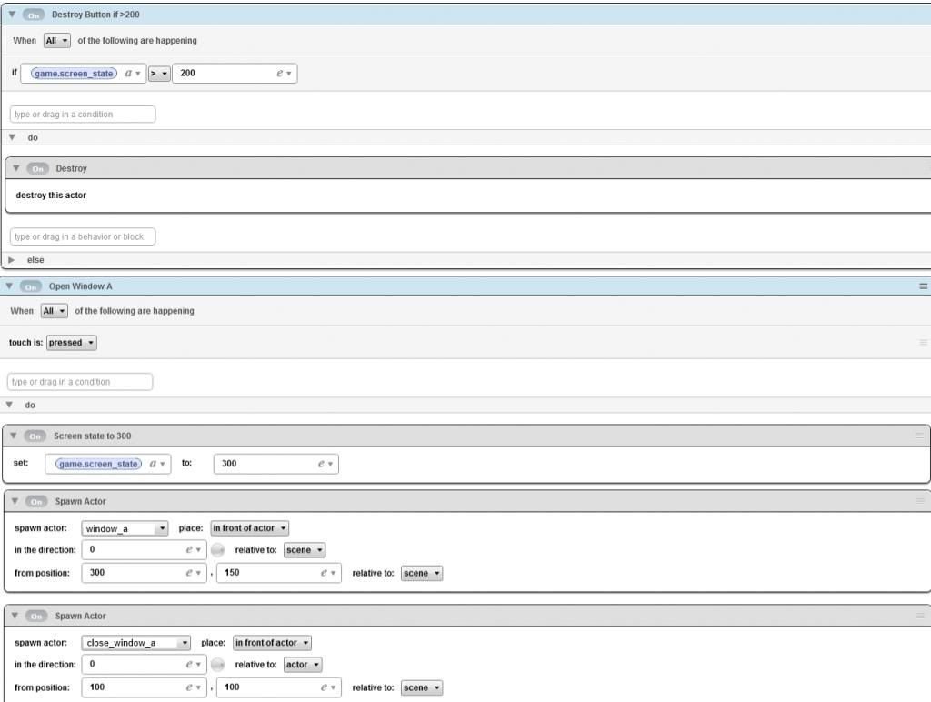Open expression editor for the set-to 300 field
Image resolution: width=931 pixels, height=702 pixels.
tap(325, 464)
